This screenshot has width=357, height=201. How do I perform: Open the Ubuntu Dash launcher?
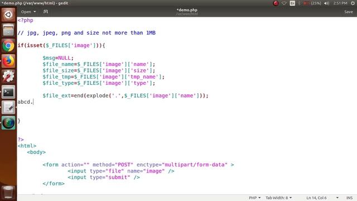tap(8, 15)
